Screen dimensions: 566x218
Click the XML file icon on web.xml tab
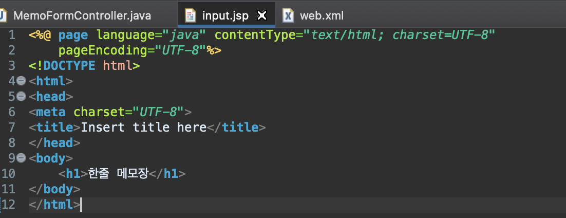coord(288,15)
